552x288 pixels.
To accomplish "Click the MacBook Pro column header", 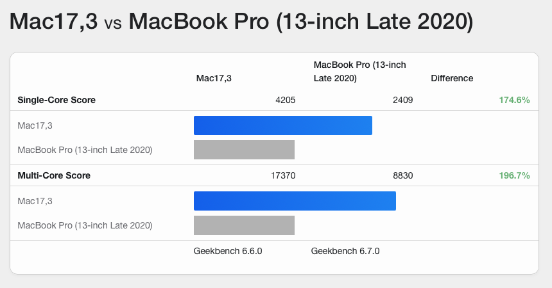I will tap(359, 72).
